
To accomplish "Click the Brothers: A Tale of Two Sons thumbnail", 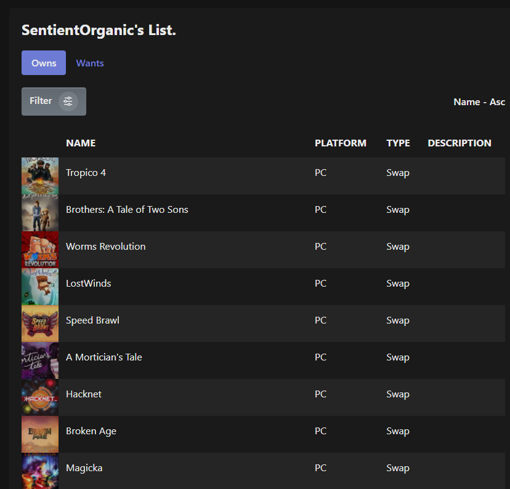I will (x=40, y=213).
